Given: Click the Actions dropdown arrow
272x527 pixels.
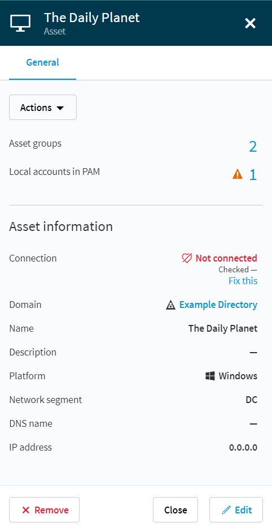Looking at the screenshot, I should (60, 108).
